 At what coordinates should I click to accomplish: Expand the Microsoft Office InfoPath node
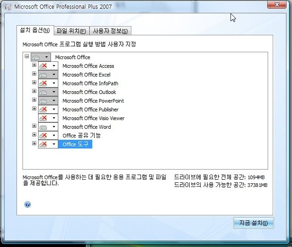click(34, 82)
